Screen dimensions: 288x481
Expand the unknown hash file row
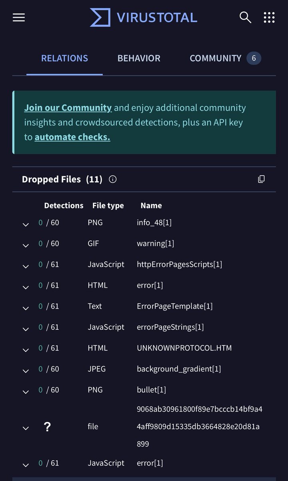tap(26, 428)
